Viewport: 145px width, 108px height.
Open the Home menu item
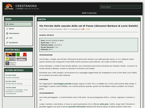19,24
